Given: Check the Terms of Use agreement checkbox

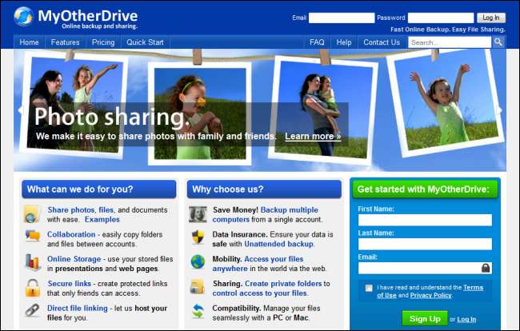Looking at the screenshot, I should tap(369, 288).
